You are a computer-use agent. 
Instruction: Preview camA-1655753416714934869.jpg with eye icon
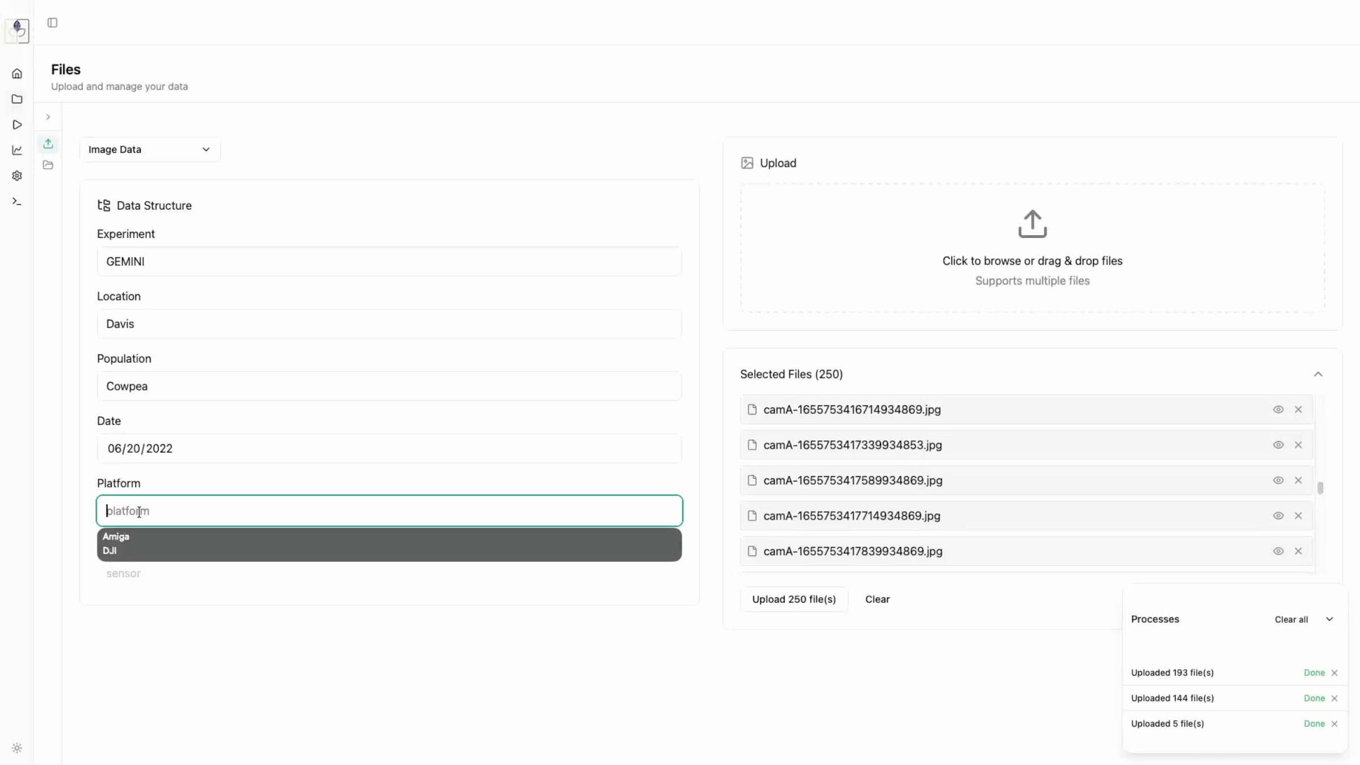coord(1278,409)
